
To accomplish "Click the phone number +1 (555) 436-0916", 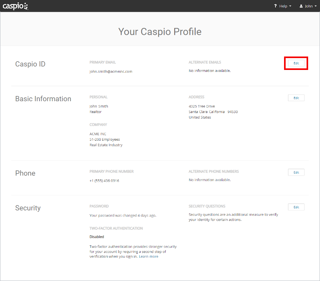I will (x=104, y=181).
